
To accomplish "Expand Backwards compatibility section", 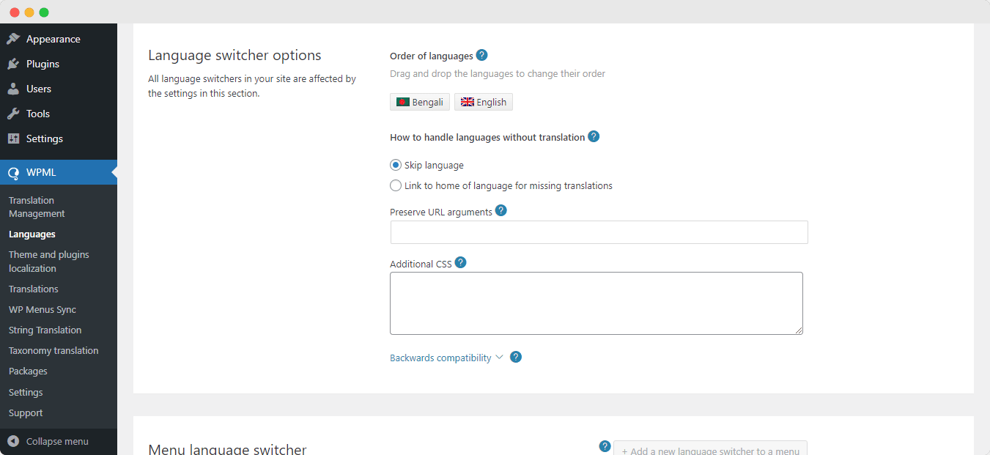I will (x=446, y=358).
